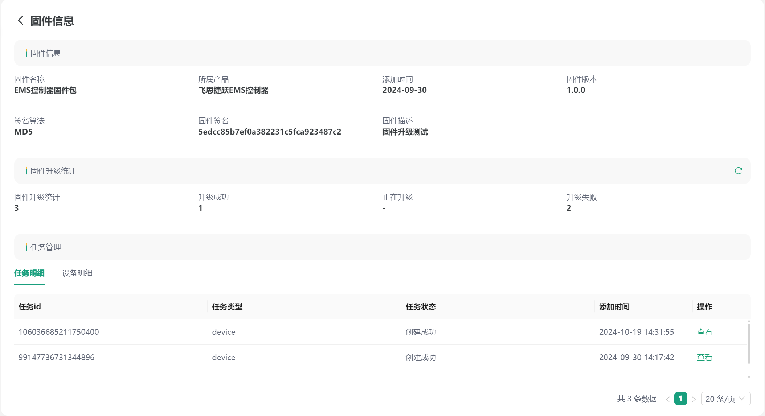
Task: Click the 任务管理 section header
Action: coord(46,247)
